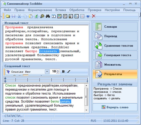Click the Словари button

click(115, 27)
